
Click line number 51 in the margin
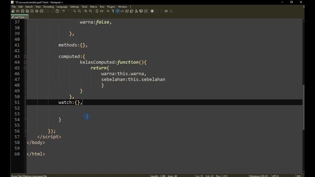17,102
